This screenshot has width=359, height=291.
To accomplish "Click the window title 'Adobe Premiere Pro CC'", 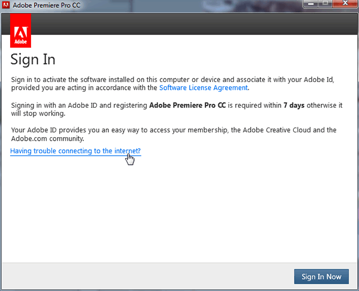I will 47,5.
